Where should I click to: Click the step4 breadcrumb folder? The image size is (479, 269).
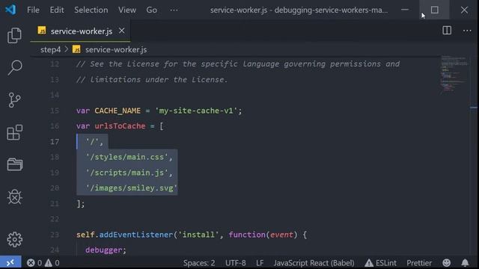pos(50,49)
